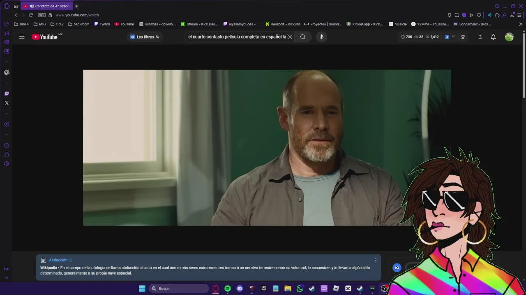Open the player send arrow icon

tap(471, 15)
